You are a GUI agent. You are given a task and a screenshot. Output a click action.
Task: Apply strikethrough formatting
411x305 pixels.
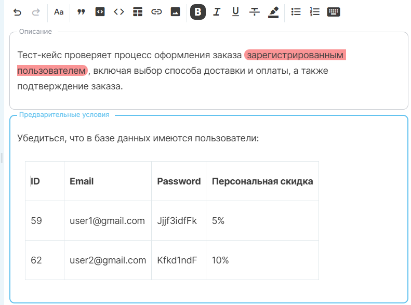(x=254, y=12)
